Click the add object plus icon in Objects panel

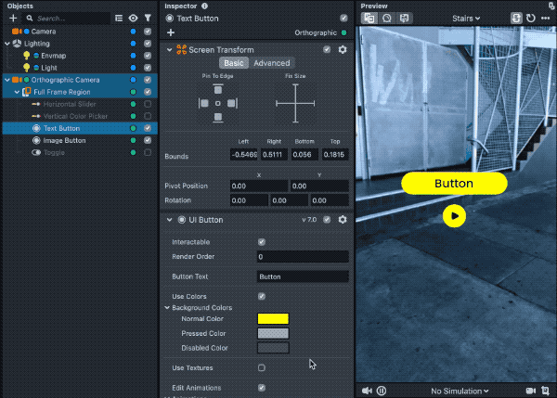tap(13, 18)
